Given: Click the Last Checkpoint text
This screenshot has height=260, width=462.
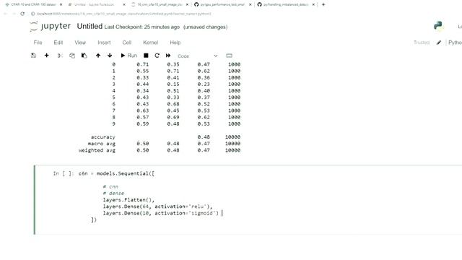Looking at the screenshot, I should click(141, 27).
